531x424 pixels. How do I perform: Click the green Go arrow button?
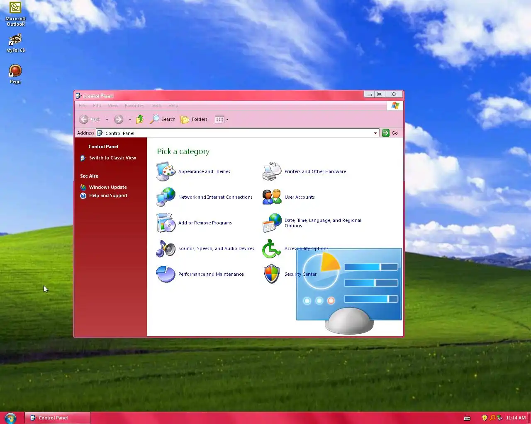386,133
